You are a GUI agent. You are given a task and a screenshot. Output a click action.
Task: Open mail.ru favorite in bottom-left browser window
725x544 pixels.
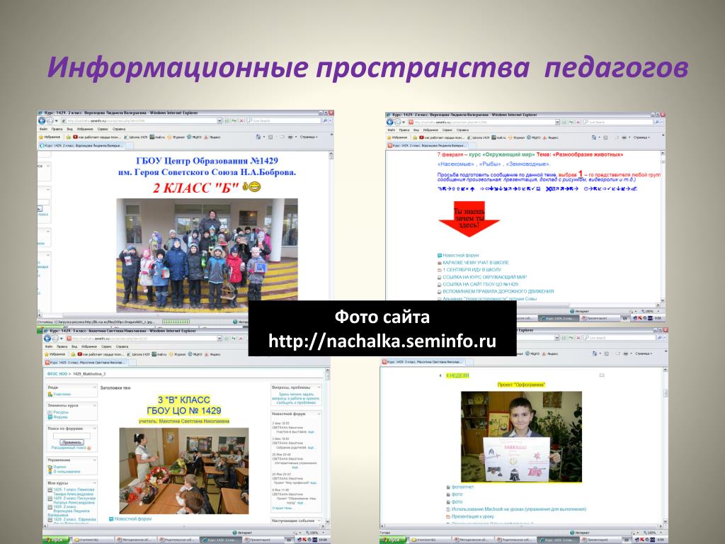[159, 354]
